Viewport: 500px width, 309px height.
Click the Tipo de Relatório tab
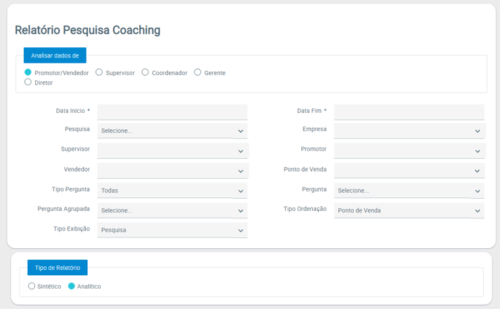[x=57, y=268]
